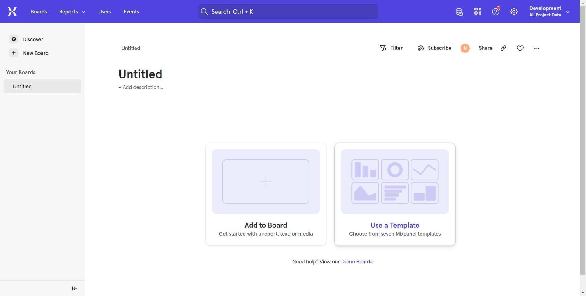Select the Use a Template card
586x296 pixels.
(395, 194)
